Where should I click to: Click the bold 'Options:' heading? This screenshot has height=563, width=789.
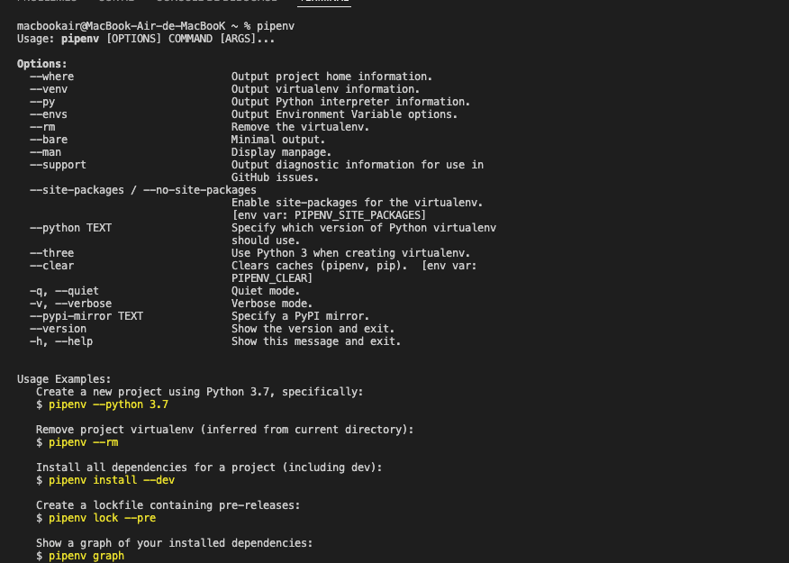click(42, 64)
